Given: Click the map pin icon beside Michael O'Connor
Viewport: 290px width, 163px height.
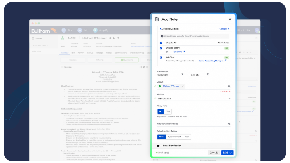Looking at the screenshot, I should coord(118,38).
